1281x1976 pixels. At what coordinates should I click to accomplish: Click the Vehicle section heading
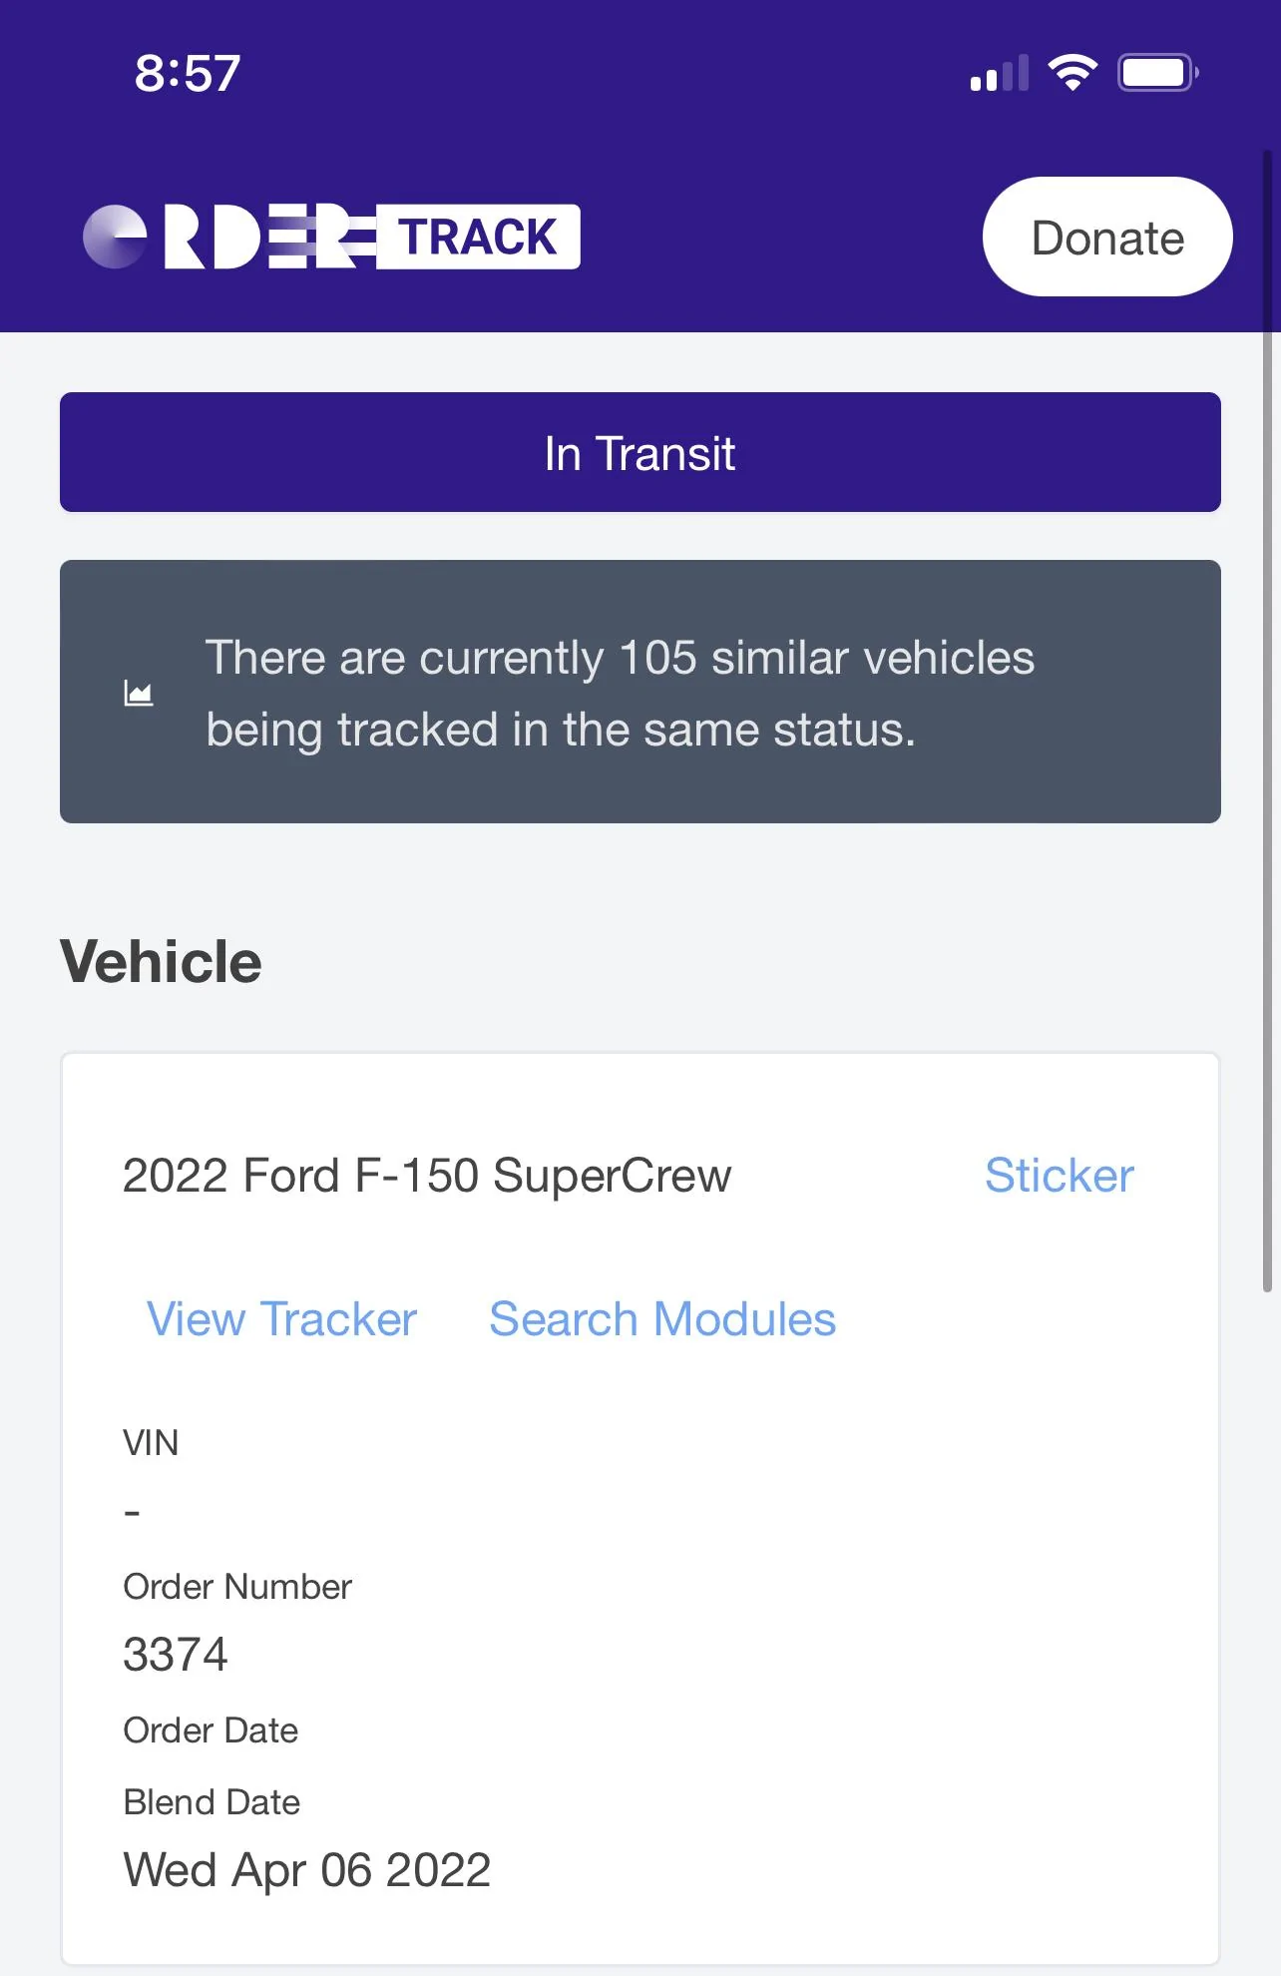tap(161, 962)
